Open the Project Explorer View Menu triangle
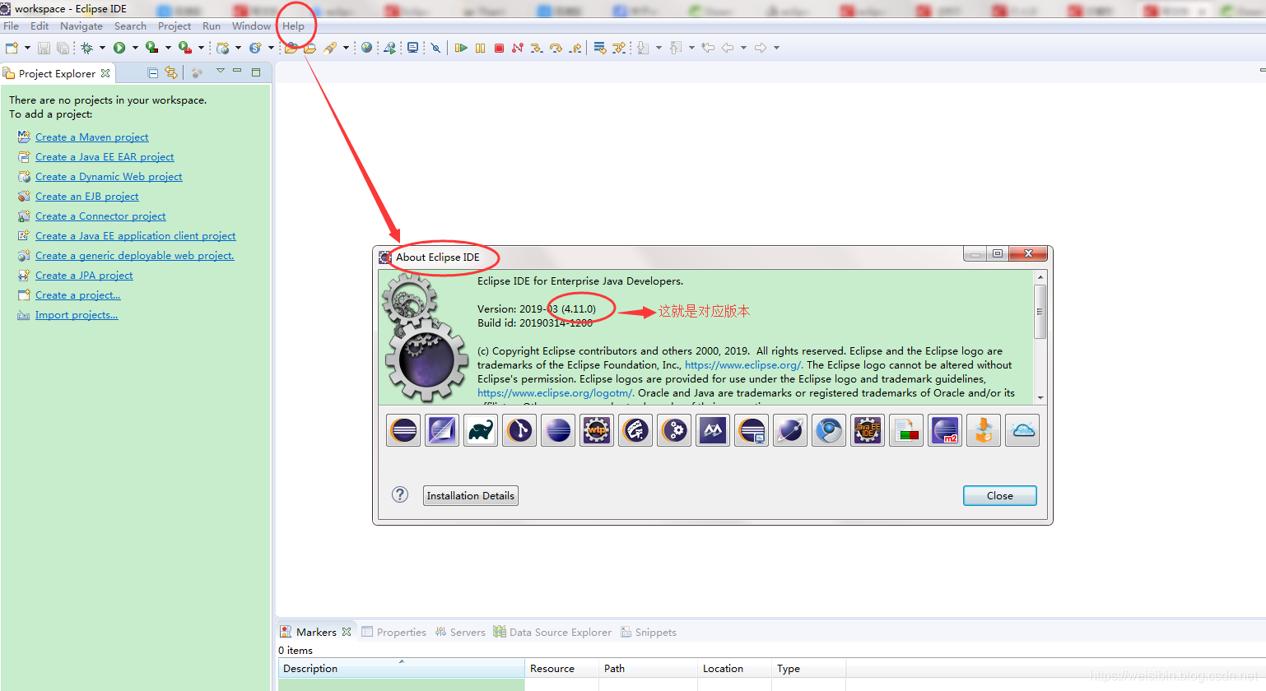1266x691 pixels. (221, 71)
